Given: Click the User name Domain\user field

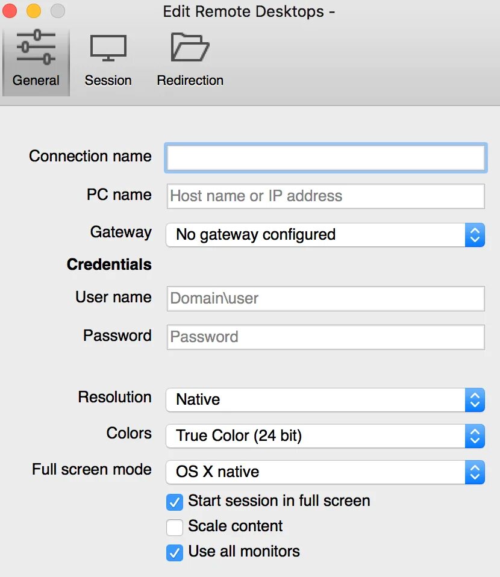Looking at the screenshot, I should click(326, 298).
